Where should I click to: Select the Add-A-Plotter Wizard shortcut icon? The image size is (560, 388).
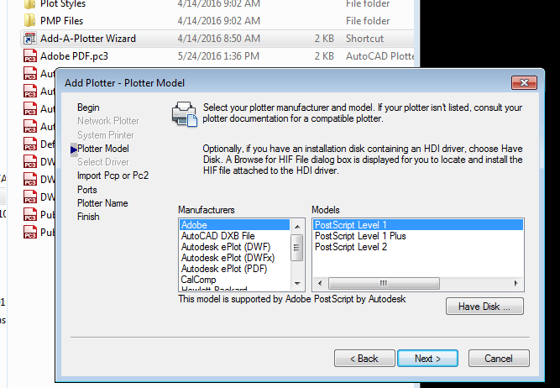29,39
